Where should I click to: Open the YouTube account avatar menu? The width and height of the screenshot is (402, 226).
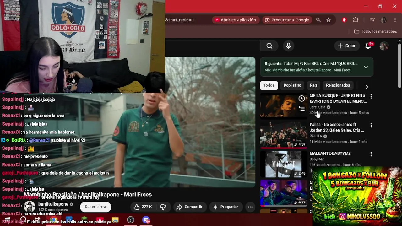pyautogui.click(x=384, y=46)
